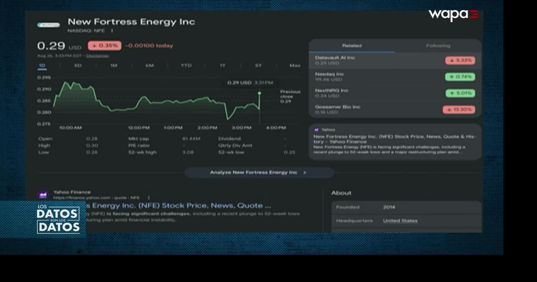
Task: Click the Founded 2014 row
Action: tap(407, 207)
